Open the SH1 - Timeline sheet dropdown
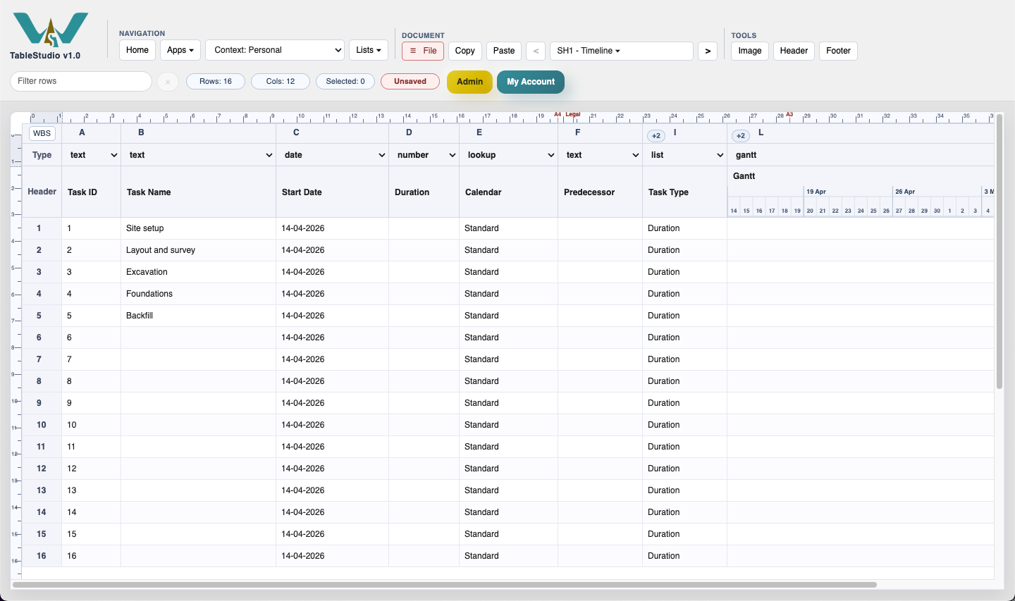The height and width of the screenshot is (601, 1015). pos(622,51)
